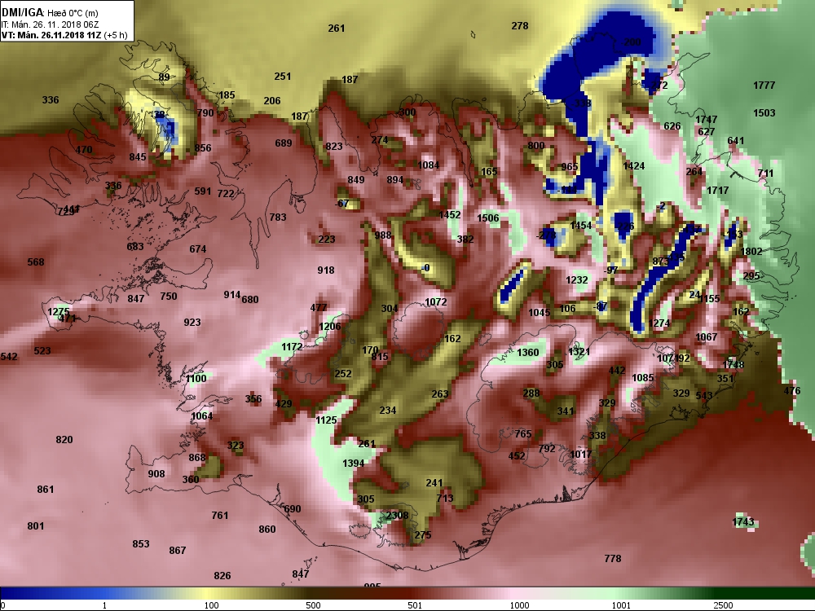Click the map value '1017'
815x611 pixels.
click(580, 454)
